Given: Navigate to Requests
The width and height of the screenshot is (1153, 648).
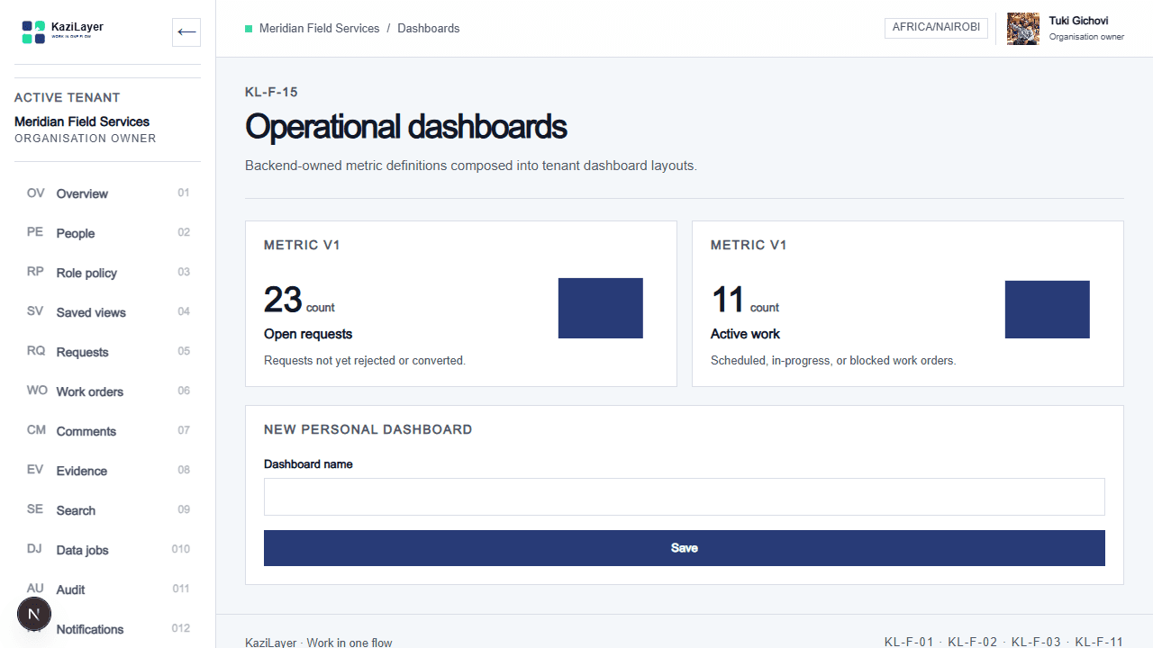Looking at the screenshot, I should tap(108, 352).
